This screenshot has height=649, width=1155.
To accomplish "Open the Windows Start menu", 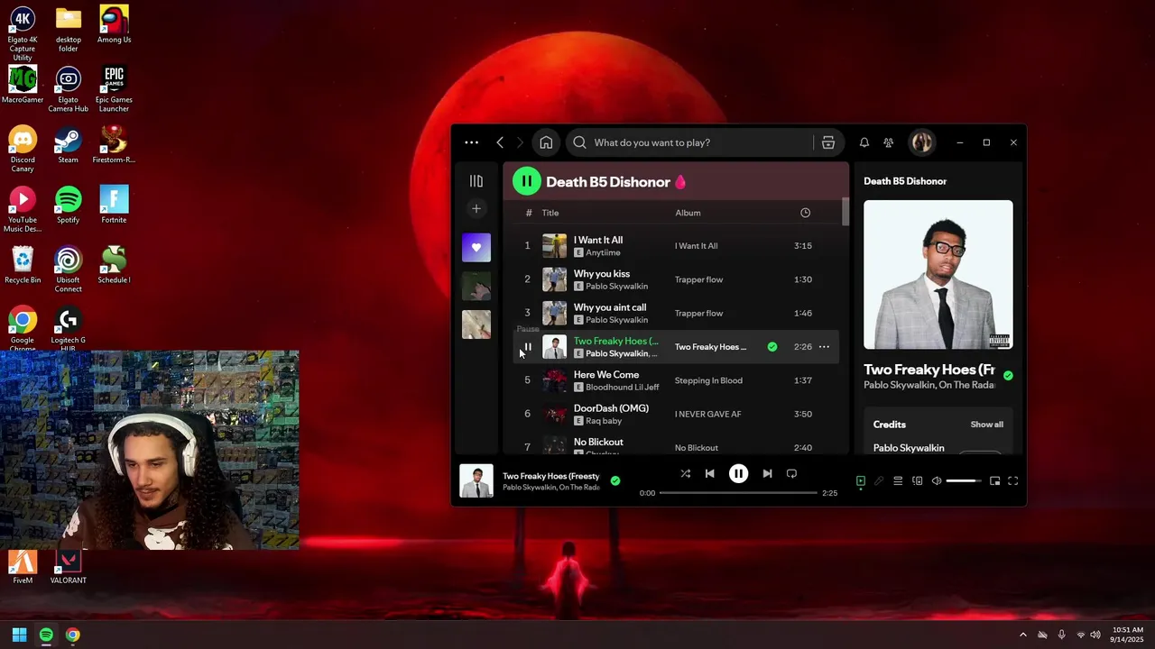I will [x=19, y=635].
